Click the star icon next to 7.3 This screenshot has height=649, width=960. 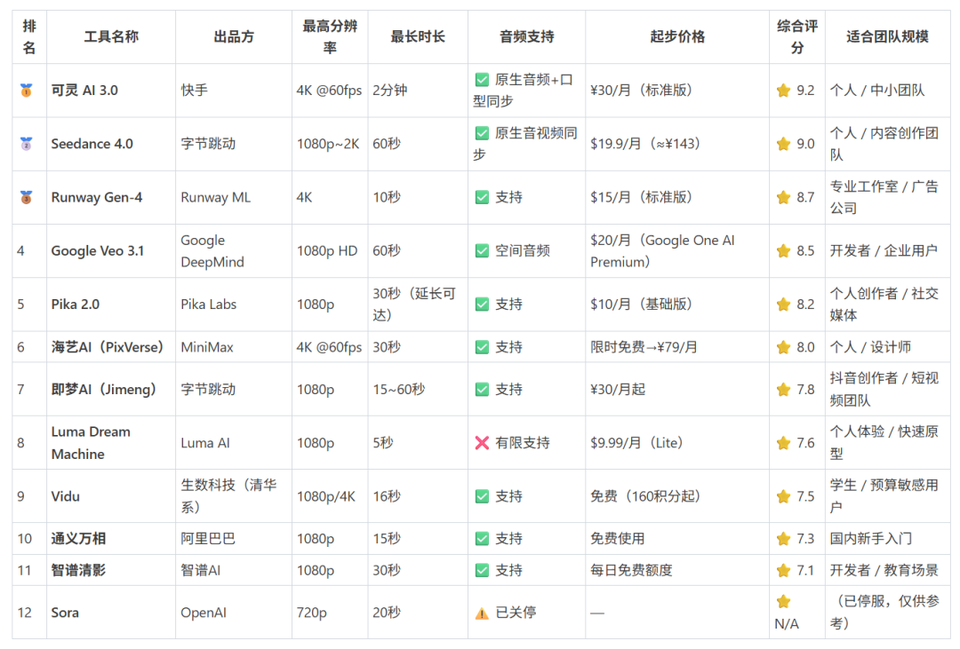point(783,539)
